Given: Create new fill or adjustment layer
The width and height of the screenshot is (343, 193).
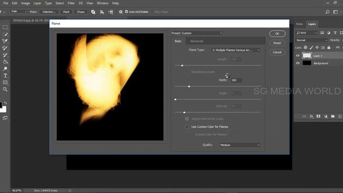Looking at the screenshot, I should (326, 116).
